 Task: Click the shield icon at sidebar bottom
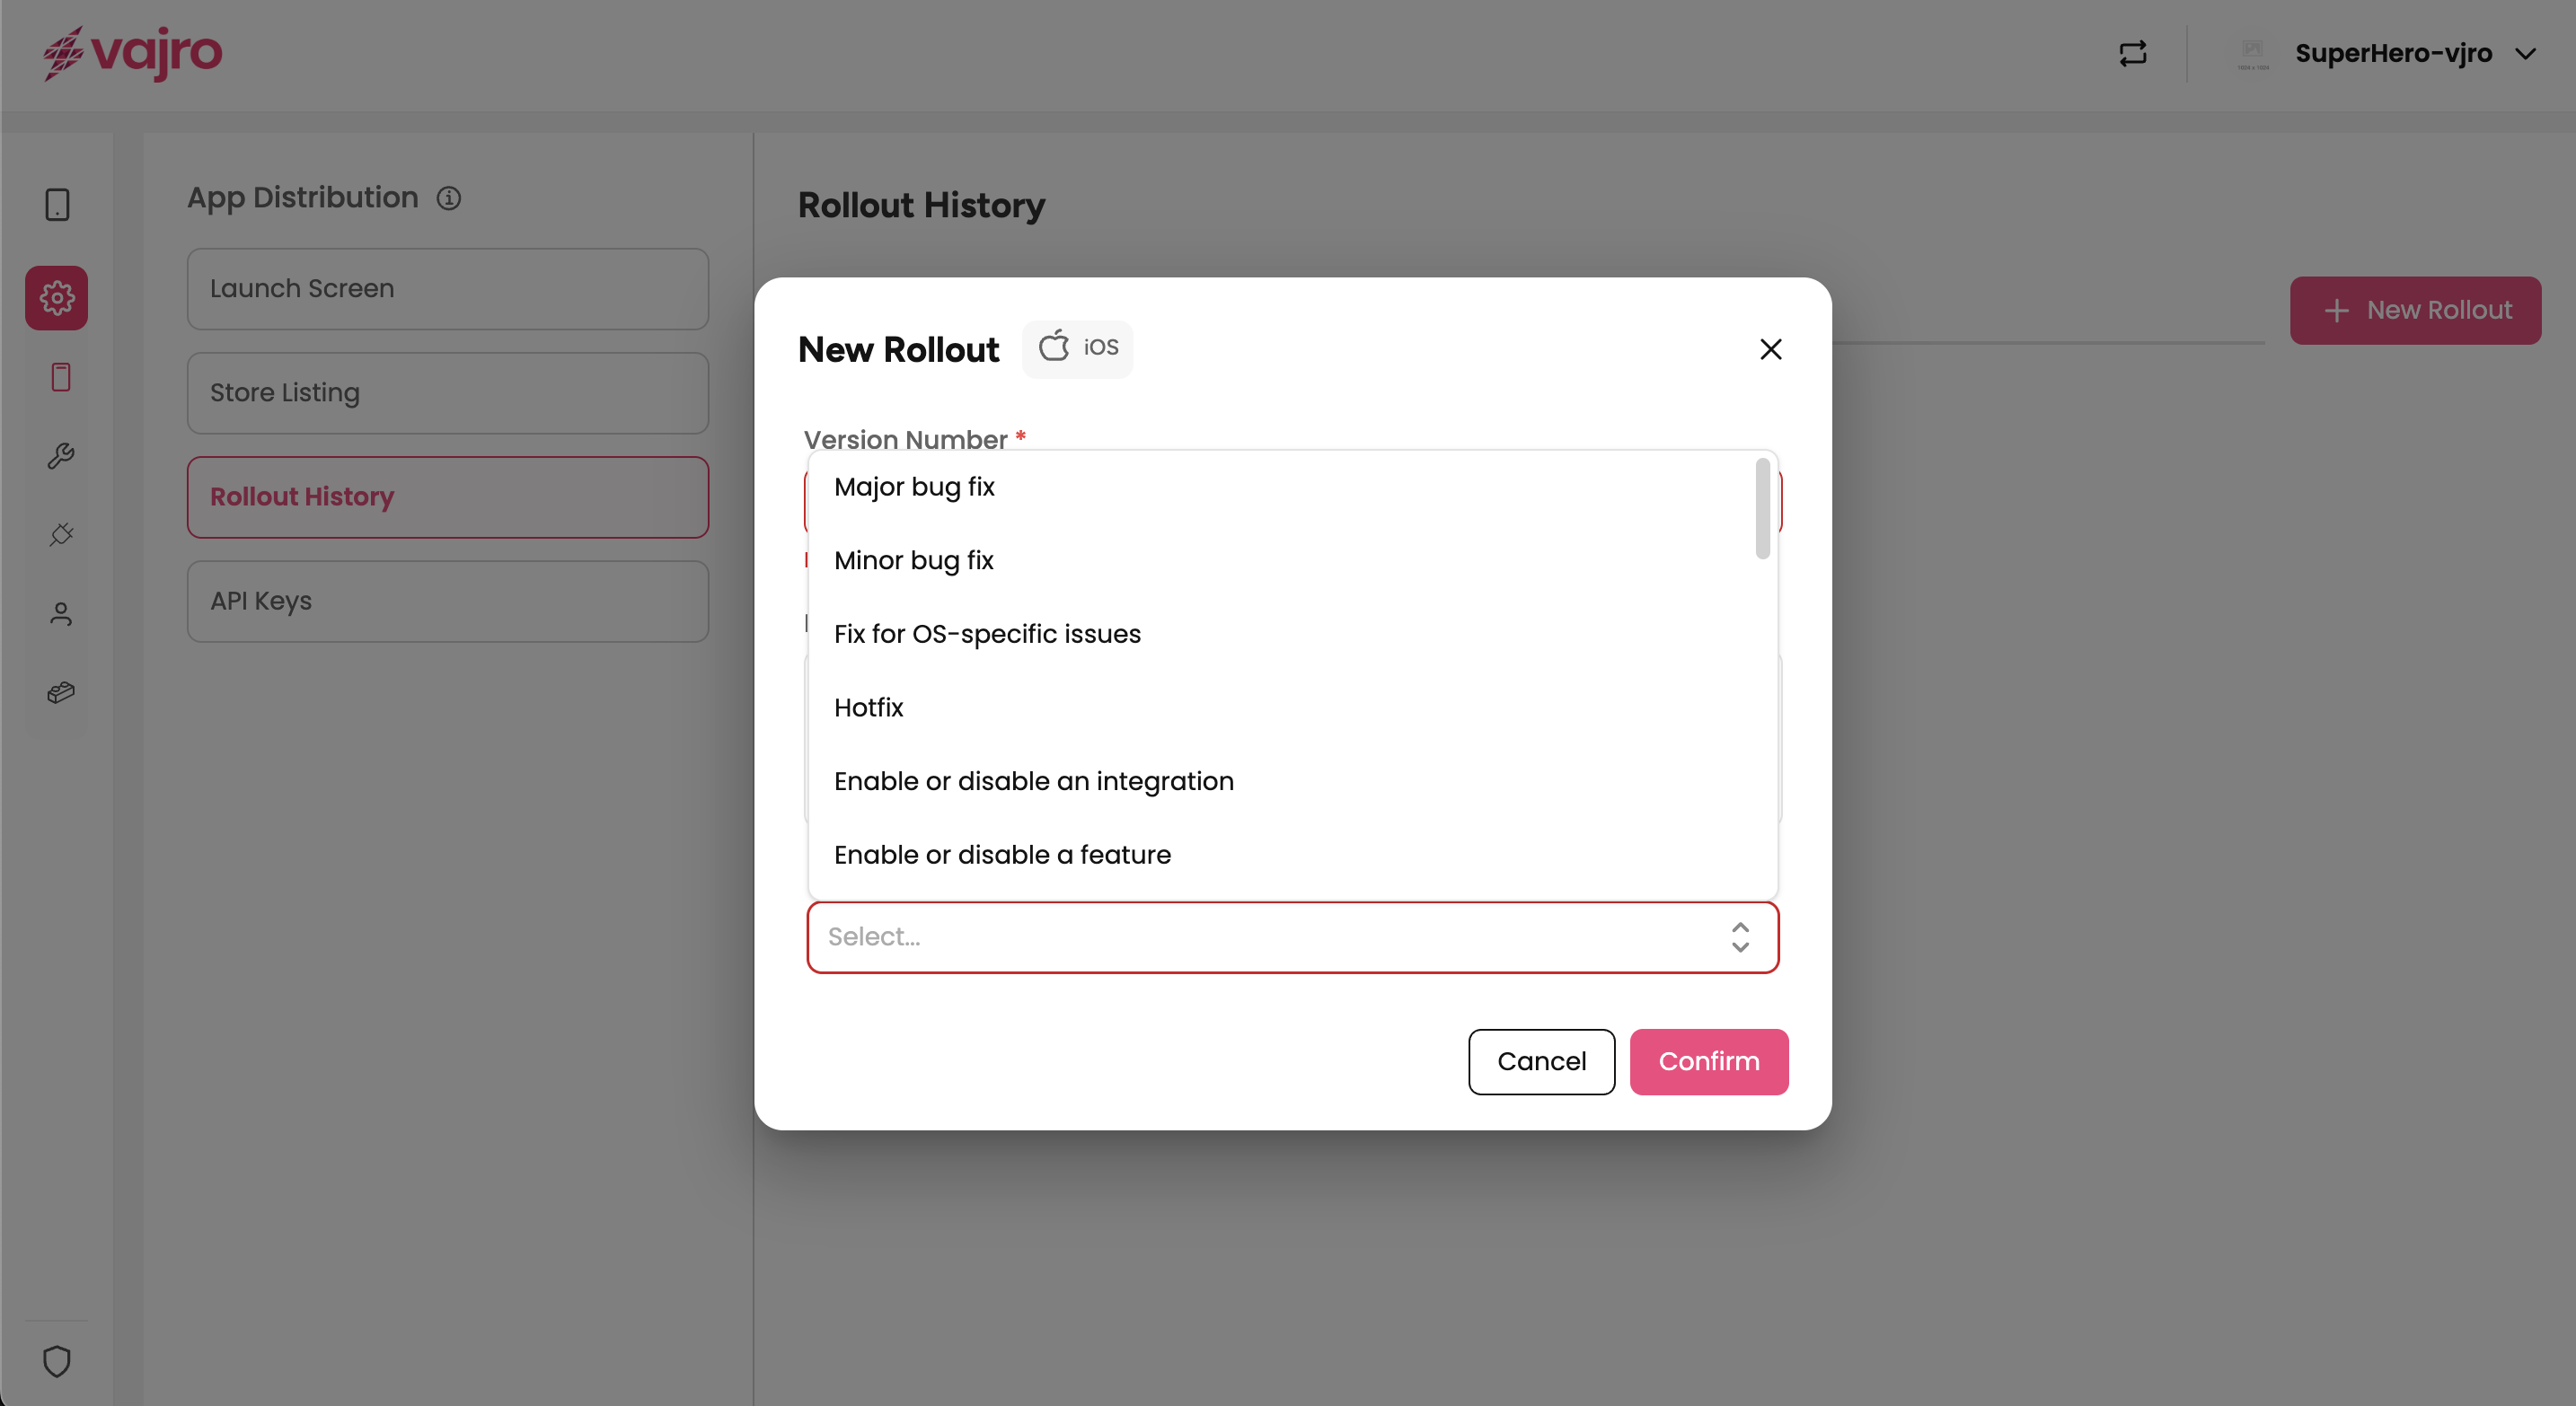57,1361
